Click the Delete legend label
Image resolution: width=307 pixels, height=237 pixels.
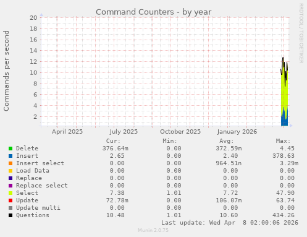pos(27,149)
